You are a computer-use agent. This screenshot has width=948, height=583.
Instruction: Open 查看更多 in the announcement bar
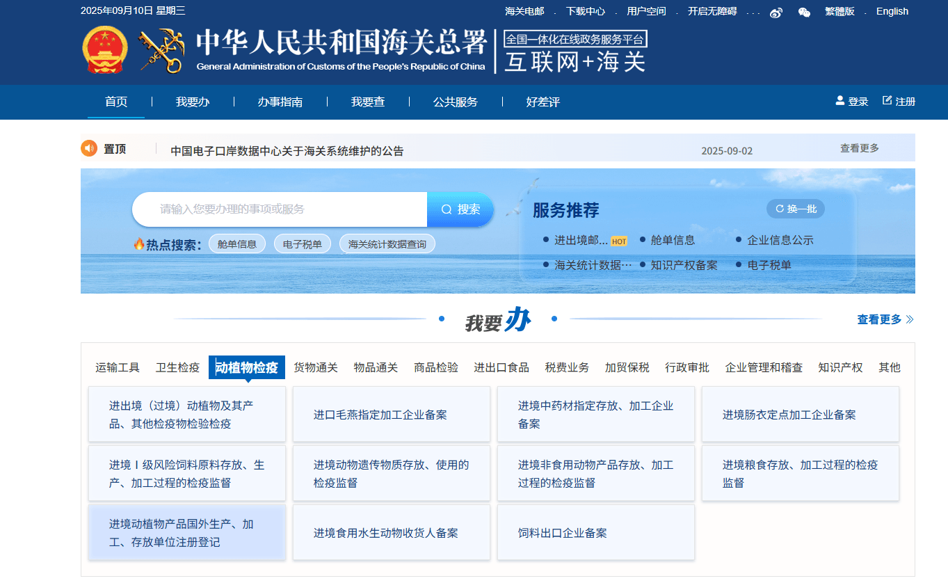click(859, 148)
